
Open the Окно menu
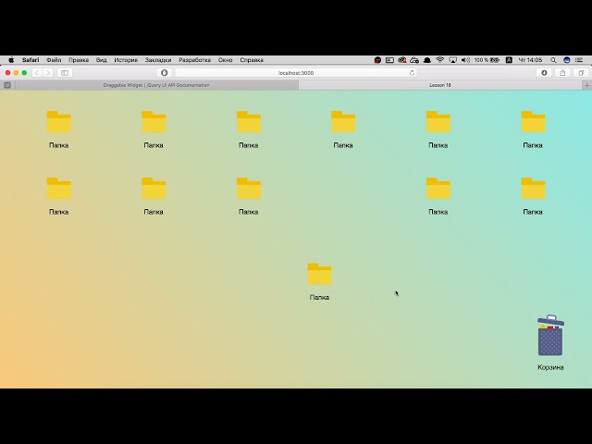(226, 60)
